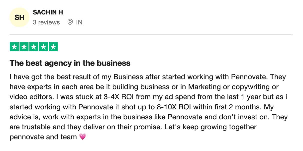Viewport: 303px width, 151px height.
Task: Click the SH avatar circle
Action: [x=19, y=17]
